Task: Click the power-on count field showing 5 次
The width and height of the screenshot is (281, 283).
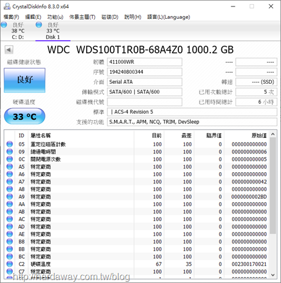Action: pos(256,92)
